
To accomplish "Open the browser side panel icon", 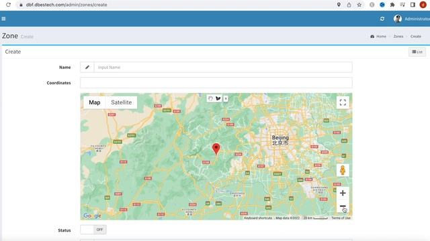I will point(413,5).
